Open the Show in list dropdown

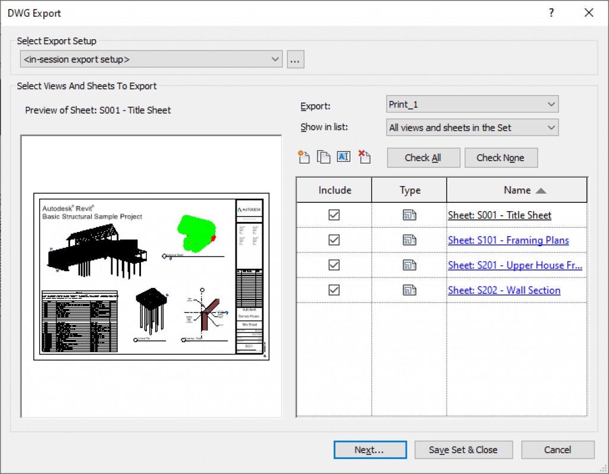click(x=472, y=127)
